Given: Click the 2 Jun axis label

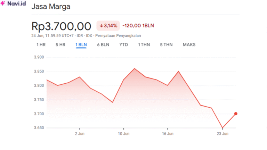Looking at the screenshot, I should point(80,134).
